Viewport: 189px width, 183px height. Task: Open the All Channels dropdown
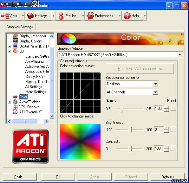(x=155, y=92)
